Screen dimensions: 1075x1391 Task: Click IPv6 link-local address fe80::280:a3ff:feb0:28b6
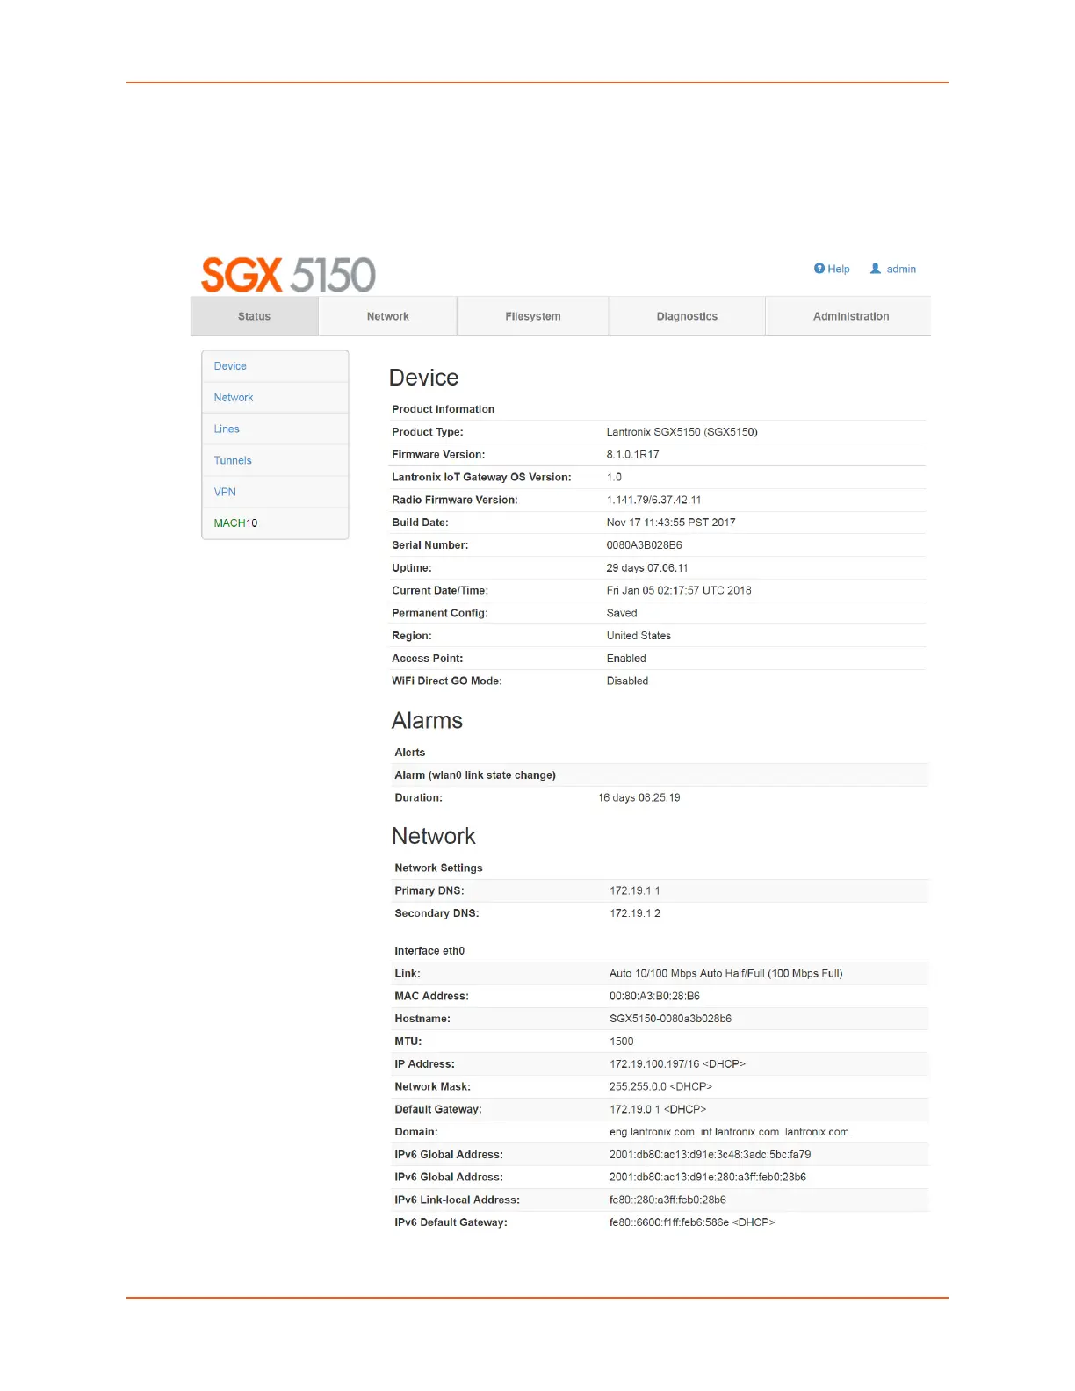(x=667, y=1200)
